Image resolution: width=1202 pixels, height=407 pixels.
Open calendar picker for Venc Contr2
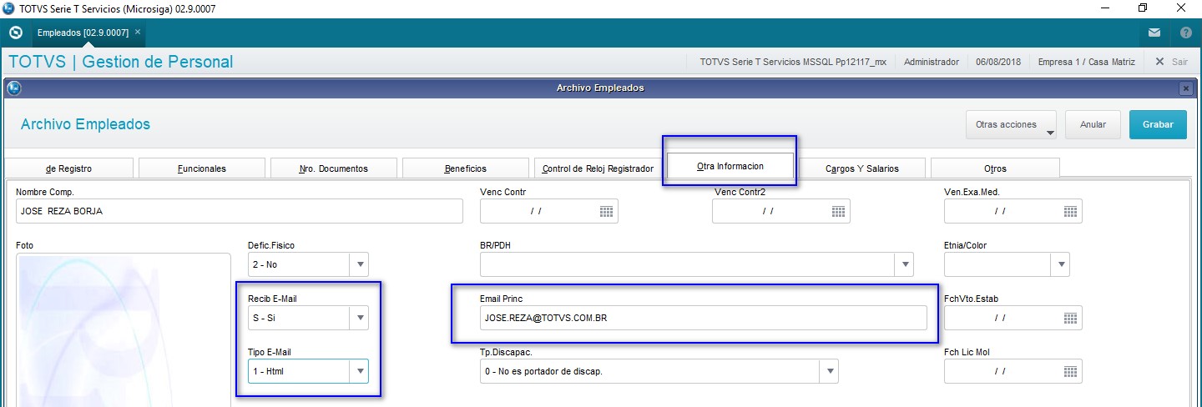[x=839, y=211]
